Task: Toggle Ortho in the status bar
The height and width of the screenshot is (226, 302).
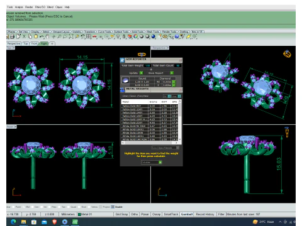Action: 134,214
